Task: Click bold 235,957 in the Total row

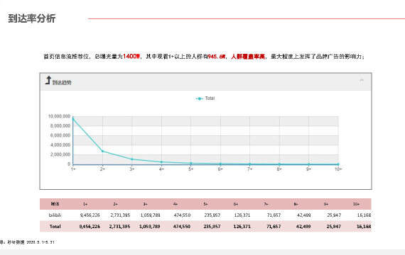Action: (212, 227)
